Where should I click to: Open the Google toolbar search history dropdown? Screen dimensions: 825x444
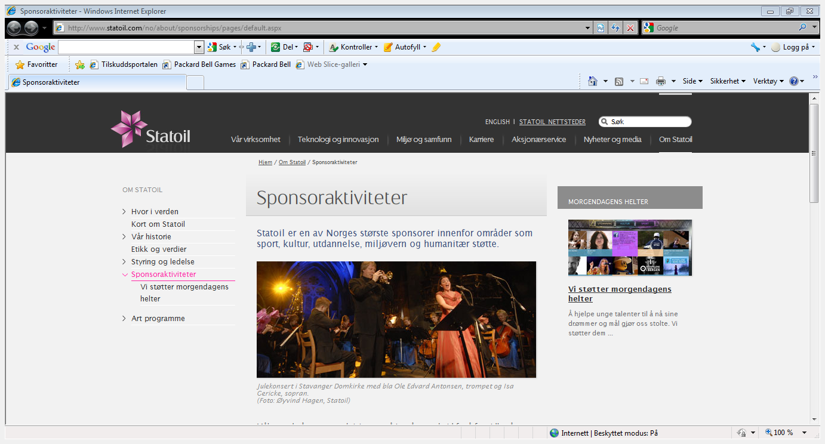pyautogui.click(x=199, y=47)
